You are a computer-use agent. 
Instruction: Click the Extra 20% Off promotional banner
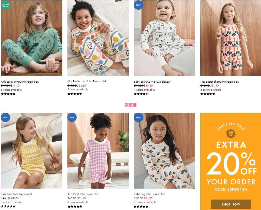point(231,161)
